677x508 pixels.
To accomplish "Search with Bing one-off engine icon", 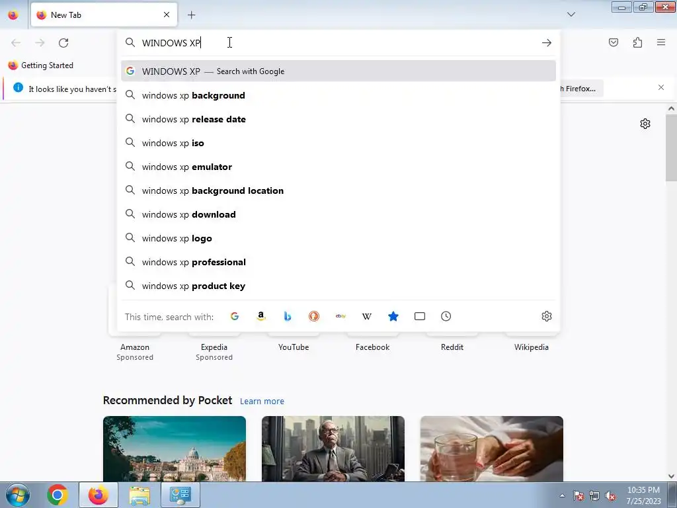I will [x=287, y=316].
